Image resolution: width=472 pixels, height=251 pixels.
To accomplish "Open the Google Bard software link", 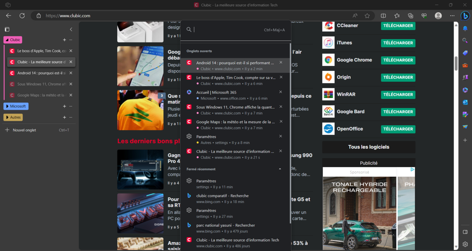I will (350, 111).
